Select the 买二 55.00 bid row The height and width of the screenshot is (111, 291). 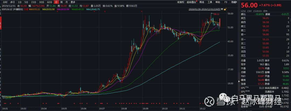click(265, 43)
